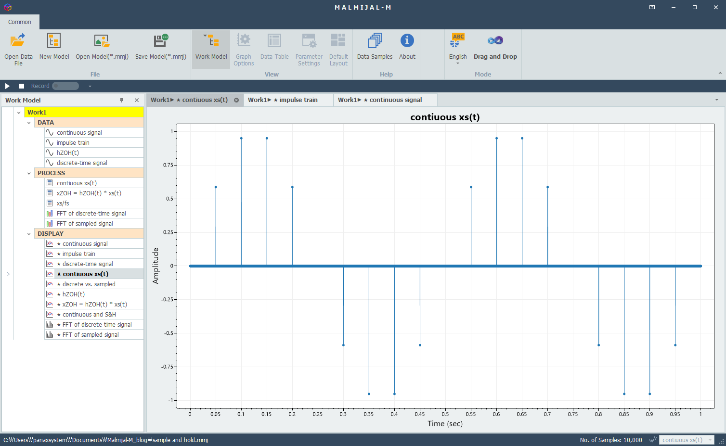Open ★ discrete-time signal display
The width and height of the screenshot is (726, 446).
point(94,264)
